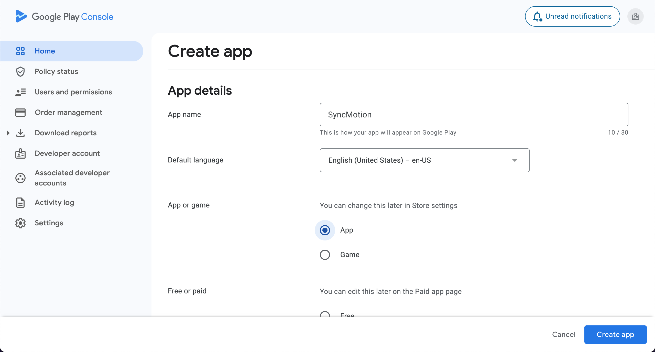Image resolution: width=655 pixels, height=352 pixels.
Task: Open the Default language dropdown
Action: tap(425, 160)
